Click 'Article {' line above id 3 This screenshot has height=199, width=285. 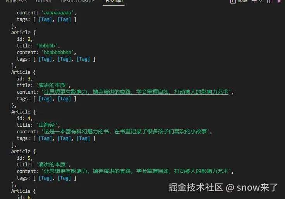pyautogui.click(x=23, y=72)
